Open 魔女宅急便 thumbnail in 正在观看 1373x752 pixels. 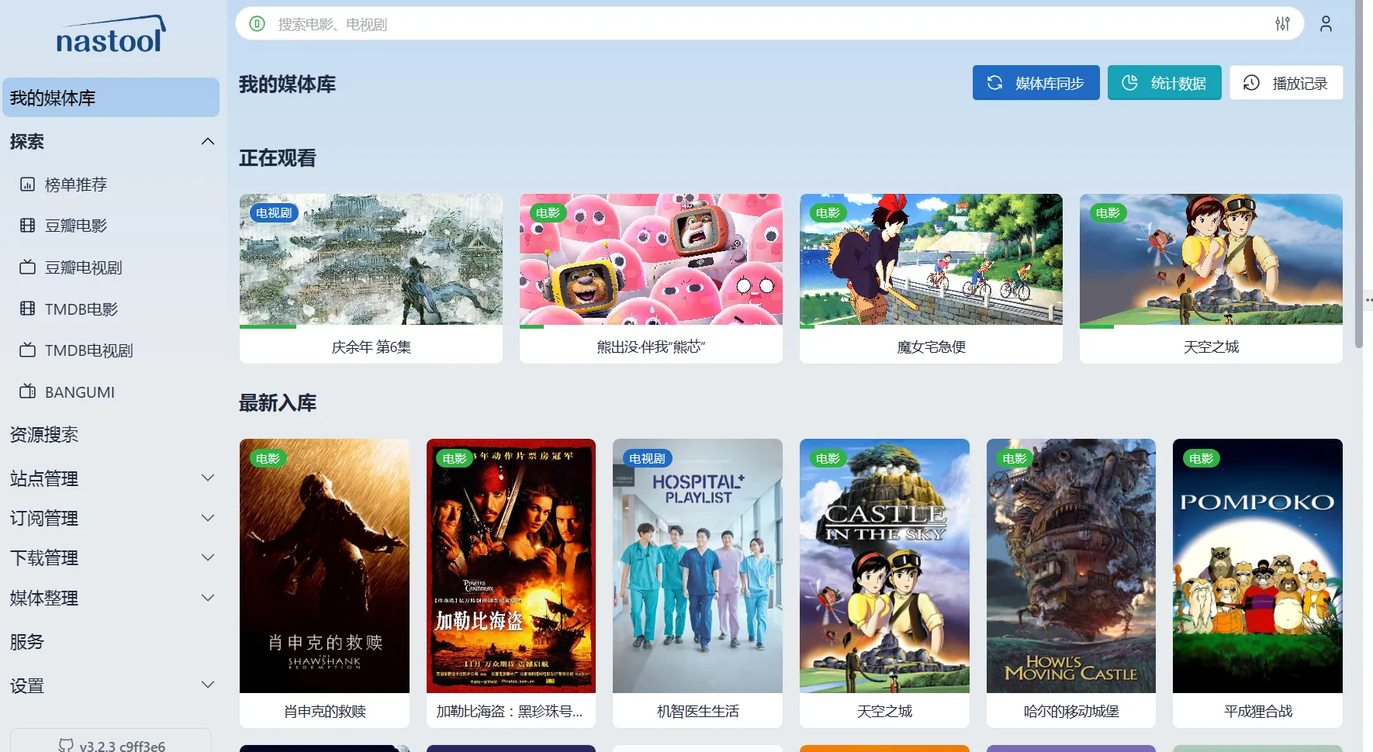point(931,259)
